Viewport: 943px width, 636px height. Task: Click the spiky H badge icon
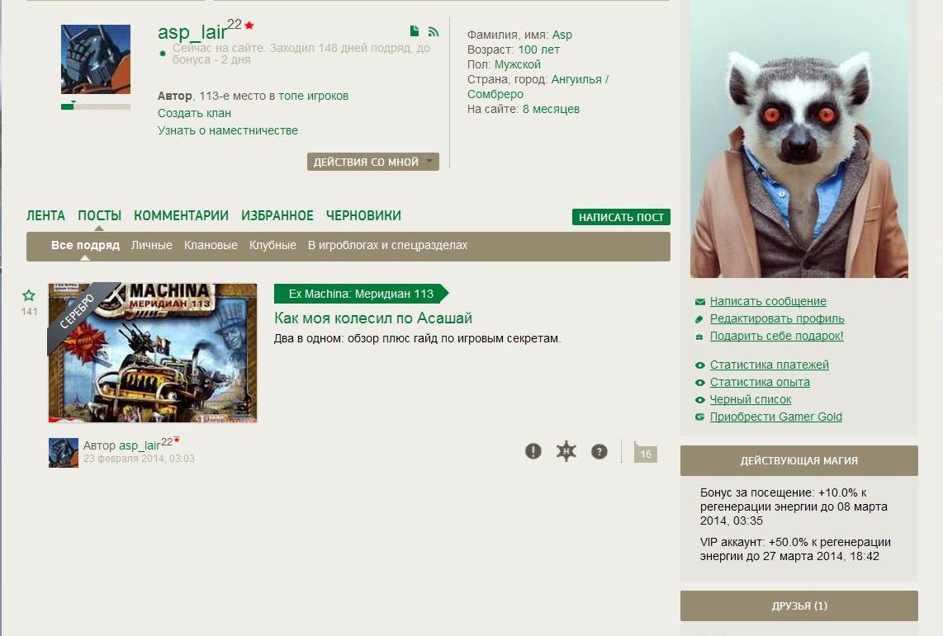[x=566, y=451]
